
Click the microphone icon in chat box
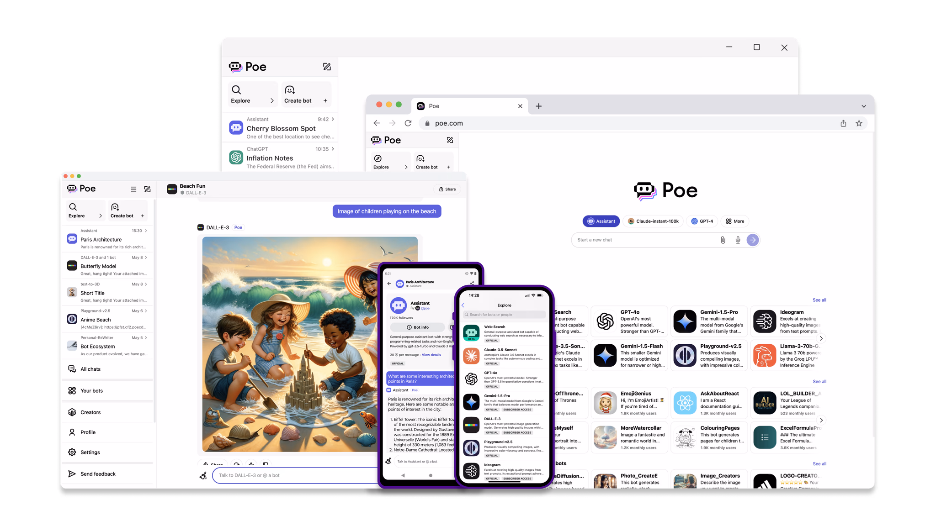(738, 240)
